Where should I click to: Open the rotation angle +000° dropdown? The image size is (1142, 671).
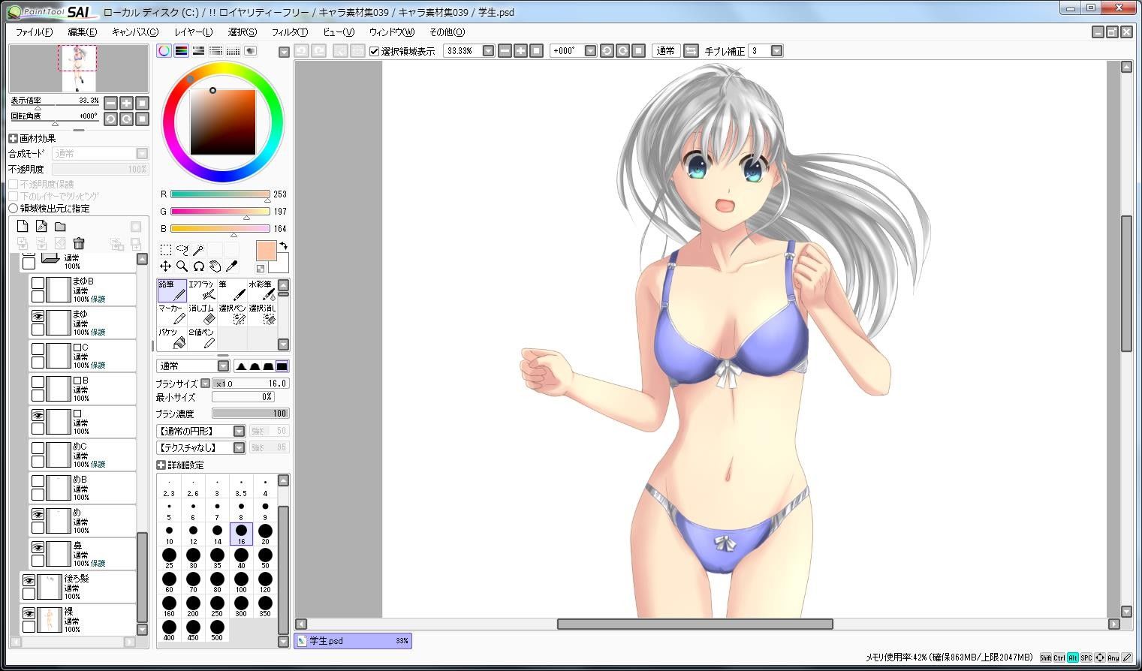[x=590, y=51]
